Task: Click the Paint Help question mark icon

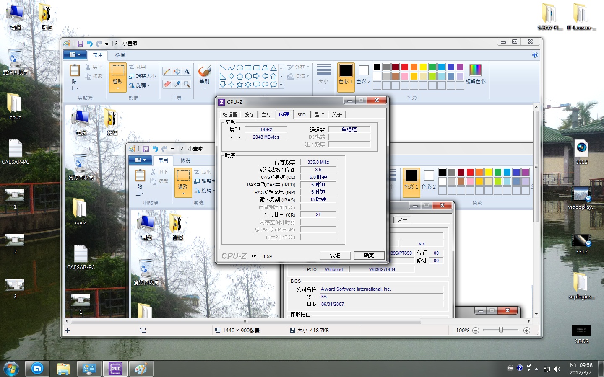Action: [x=535, y=55]
